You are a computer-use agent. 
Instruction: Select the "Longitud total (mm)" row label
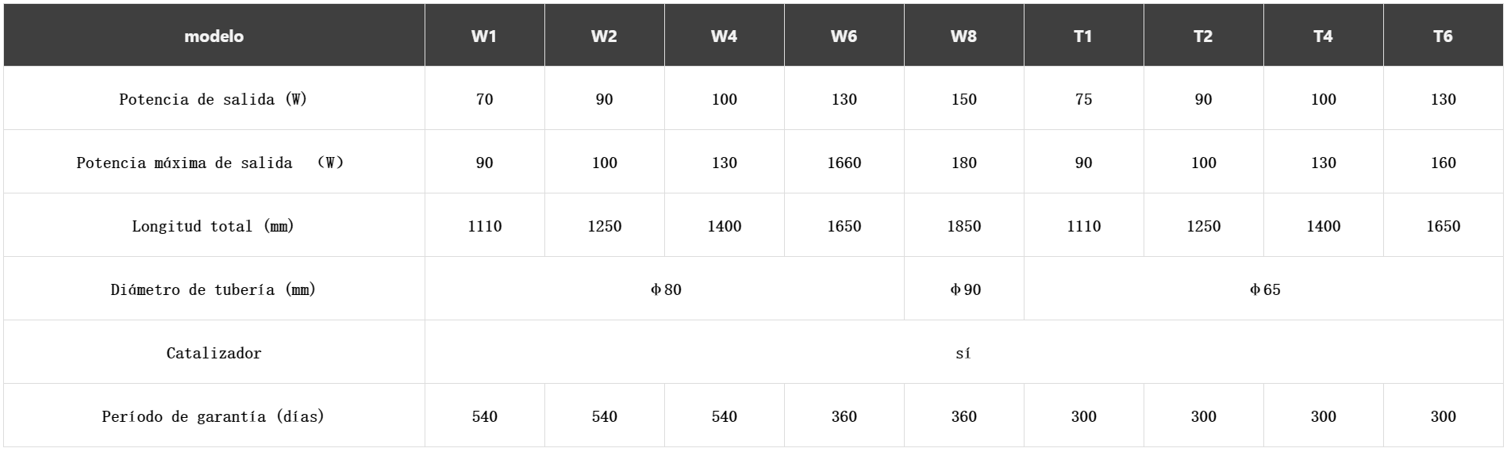[x=213, y=226]
